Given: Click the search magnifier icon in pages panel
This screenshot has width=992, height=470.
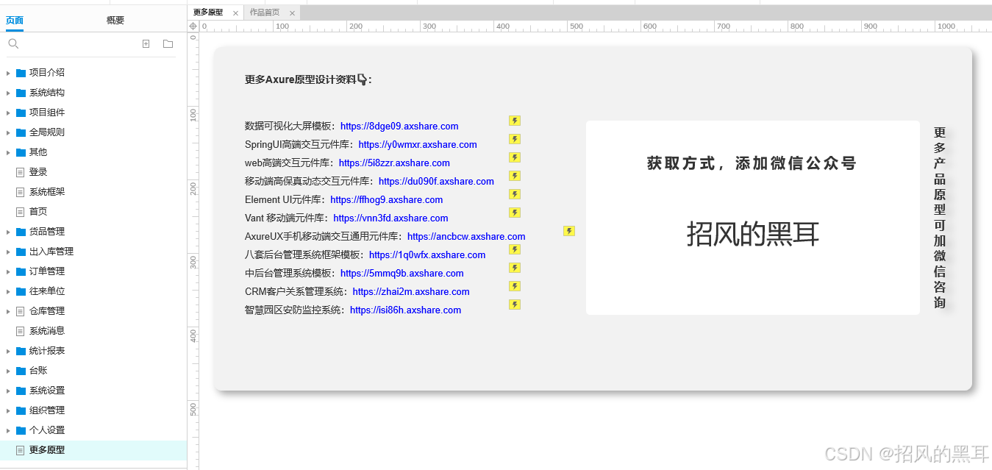Looking at the screenshot, I should coord(13,44).
